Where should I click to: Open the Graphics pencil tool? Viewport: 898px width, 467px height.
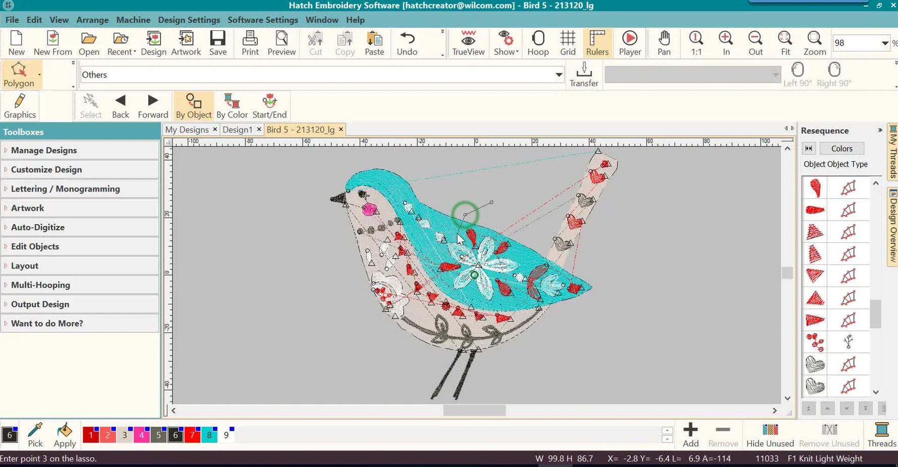click(x=20, y=106)
